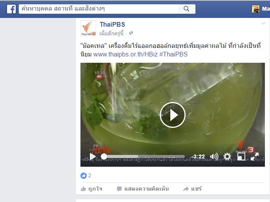Mute the video volume speaker icon
270x202 pixels.
pos(214,157)
